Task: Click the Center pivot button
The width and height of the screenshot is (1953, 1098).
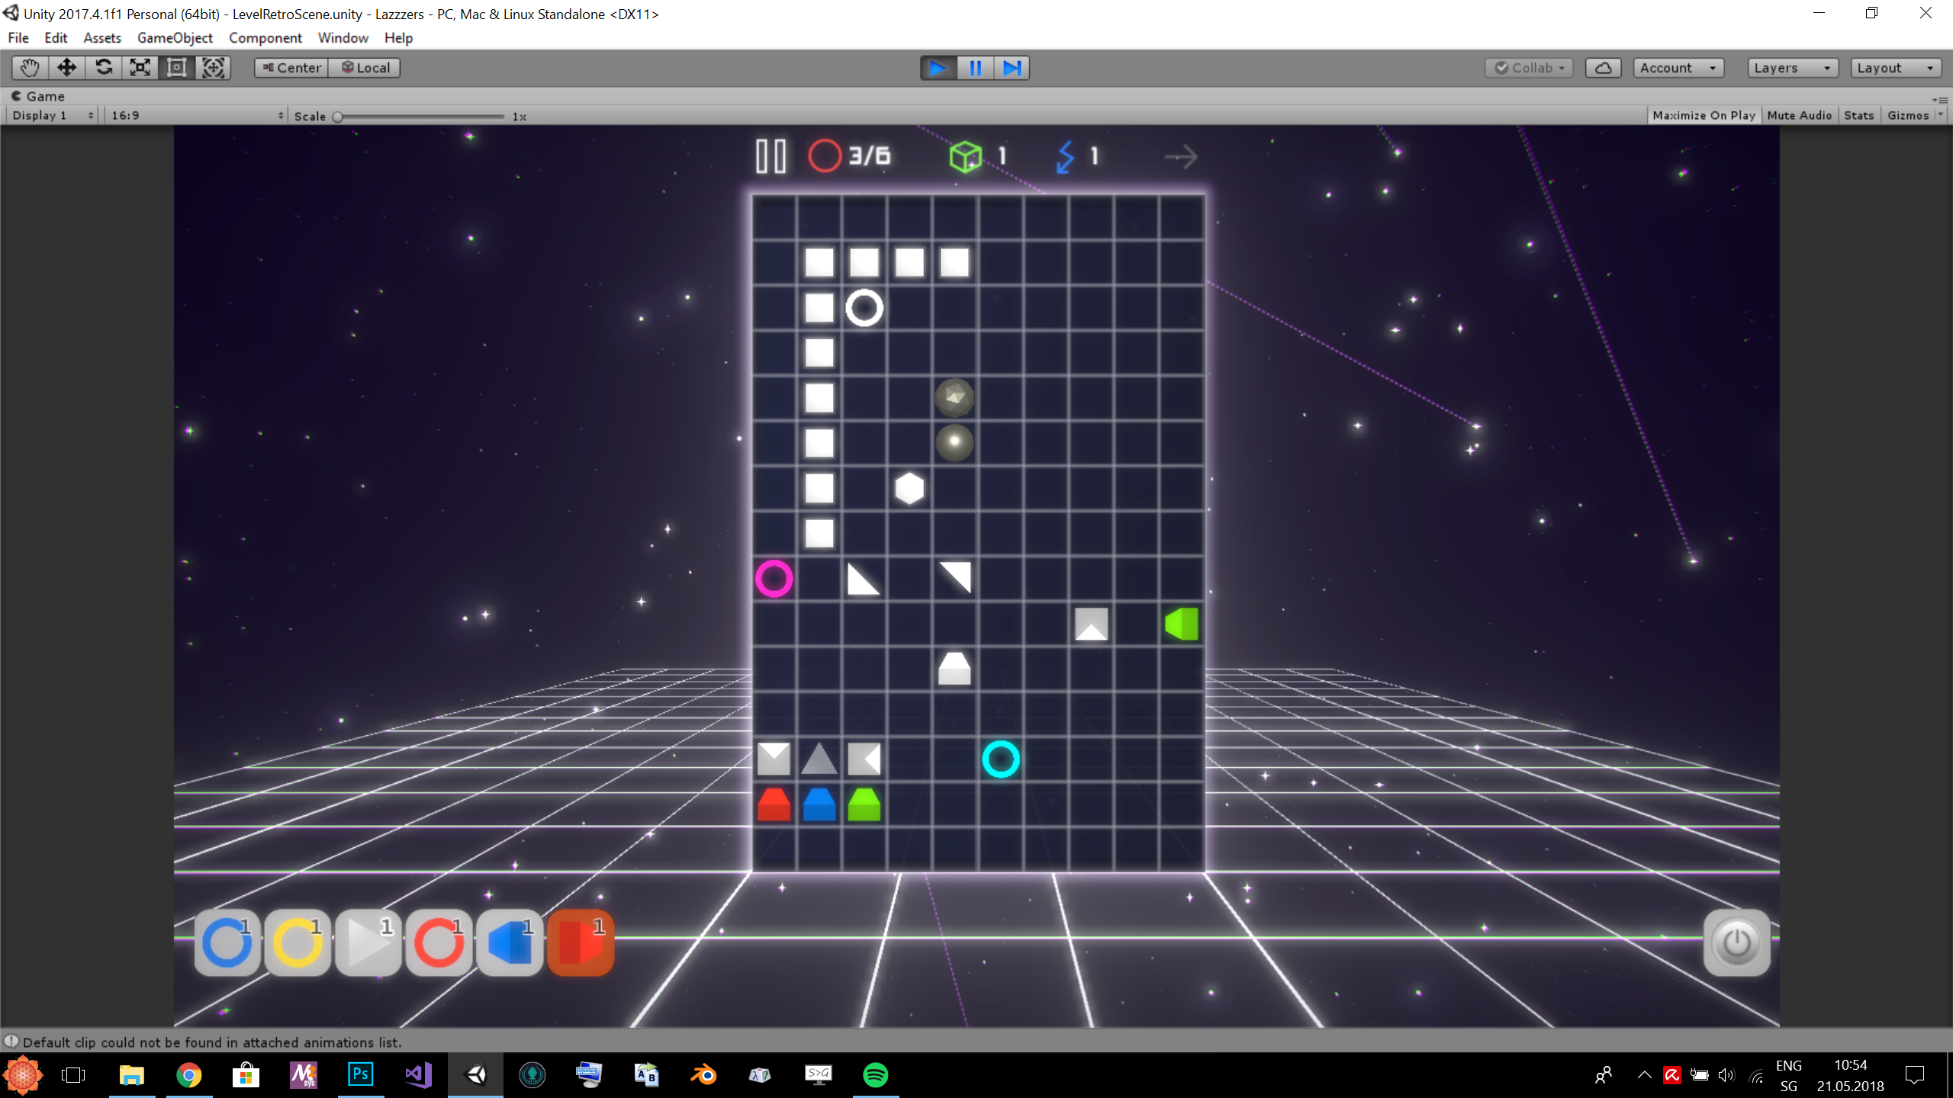Action: click(x=291, y=68)
